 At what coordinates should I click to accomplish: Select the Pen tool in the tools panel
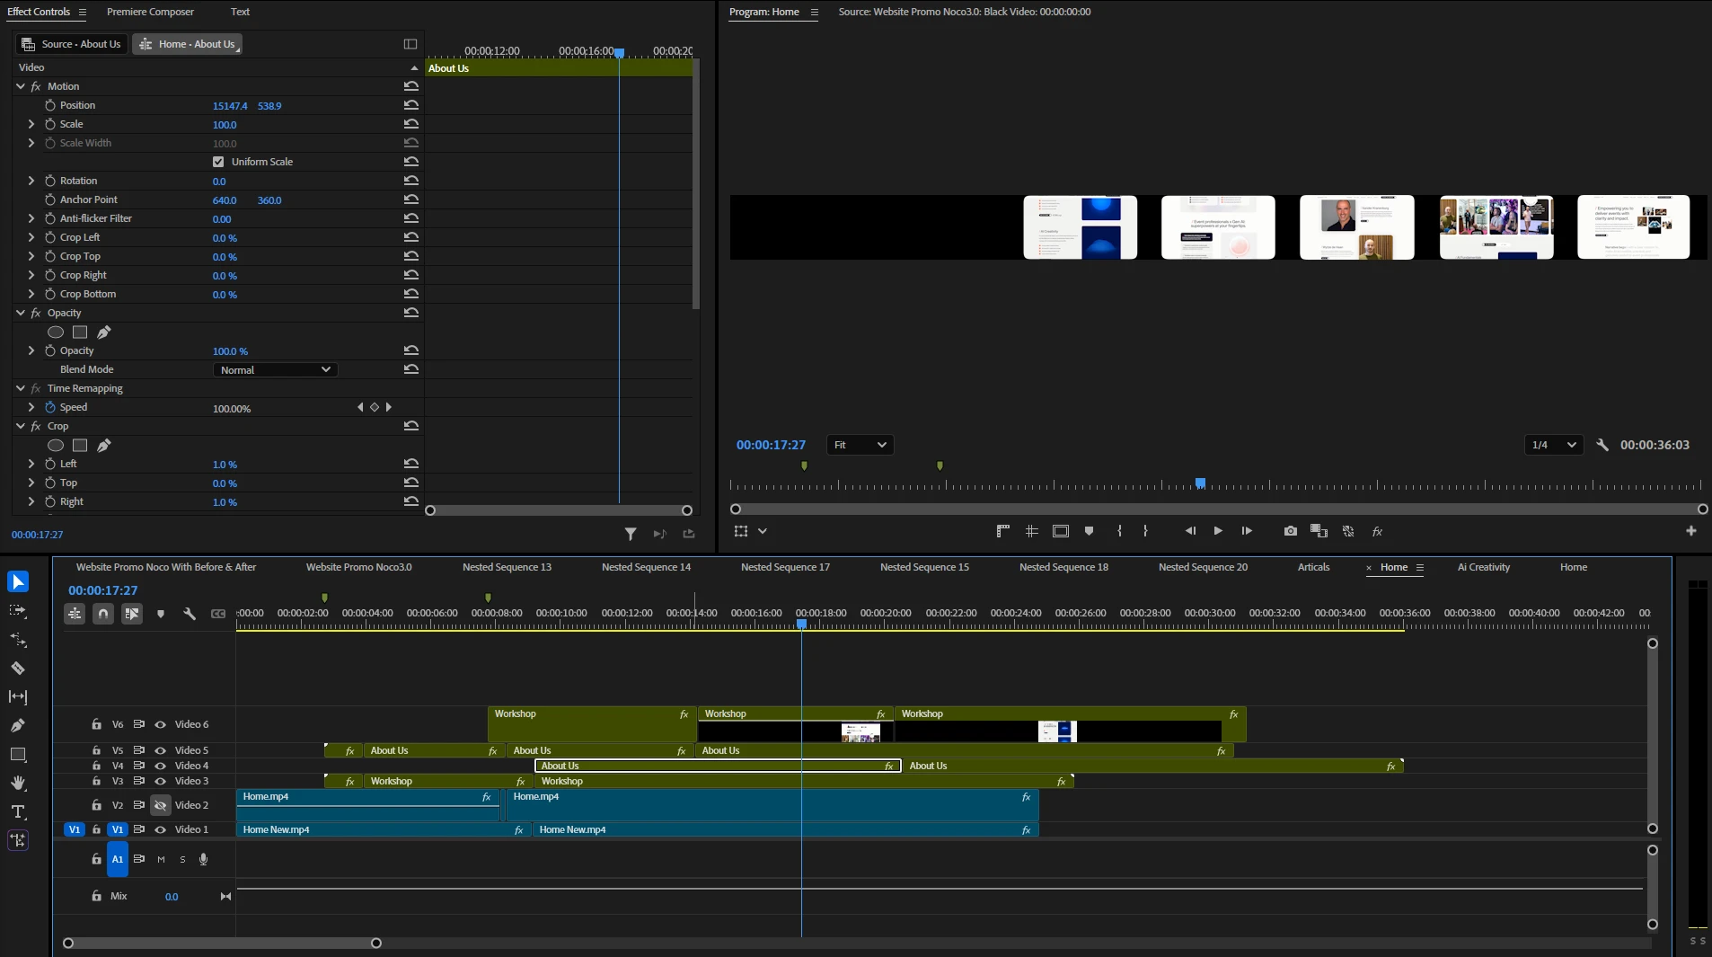point(18,725)
